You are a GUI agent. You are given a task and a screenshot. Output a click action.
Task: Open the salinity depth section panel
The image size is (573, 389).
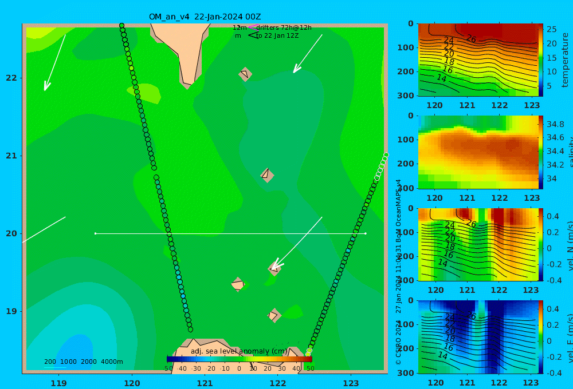[x=478, y=152]
